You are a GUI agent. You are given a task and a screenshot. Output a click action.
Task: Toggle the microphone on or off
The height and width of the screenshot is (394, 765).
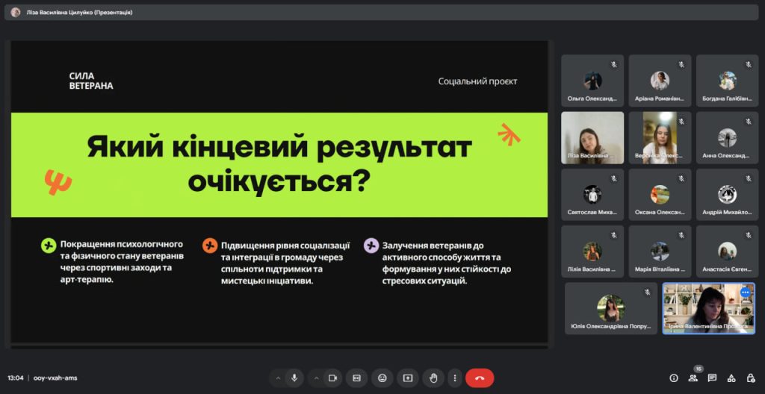tap(294, 378)
